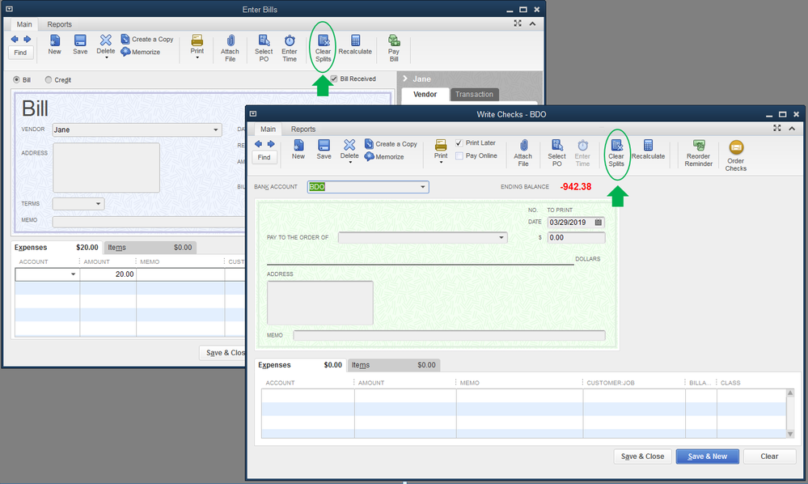Image resolution: width=808 pixels, height=484 pixels.
Task: Click Recalculate in Enter Bills toolbar
Action: click(x=355, y=45)
